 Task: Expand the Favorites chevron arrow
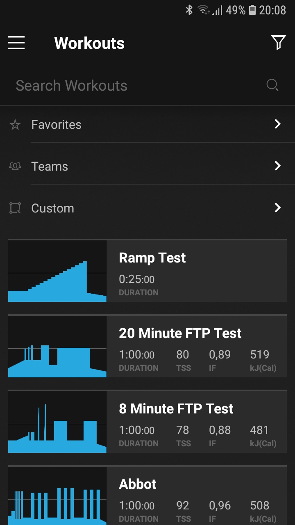pos(278,124)
